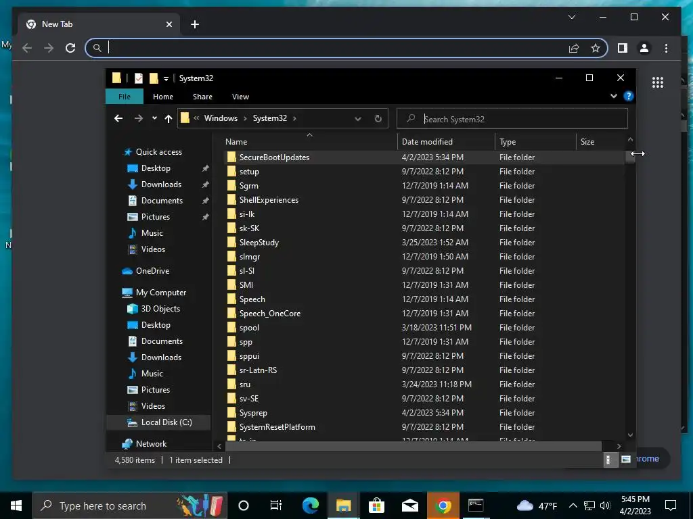Click the Explorer back arrow

pyautogui.click(x=118, y=118)
